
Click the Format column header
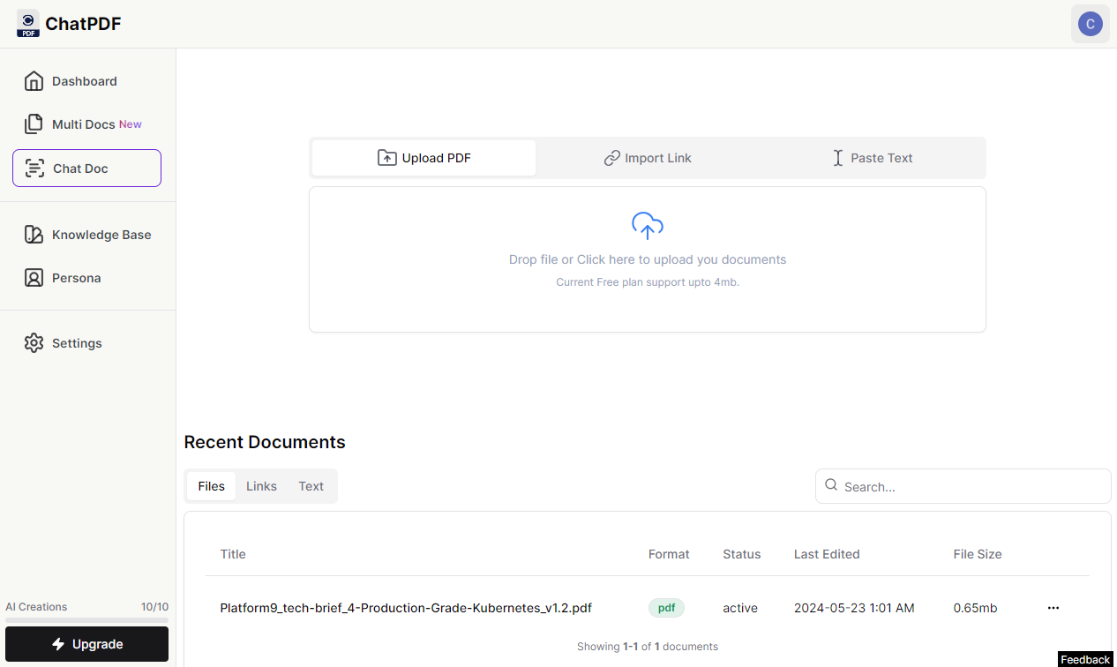[669, 554]
